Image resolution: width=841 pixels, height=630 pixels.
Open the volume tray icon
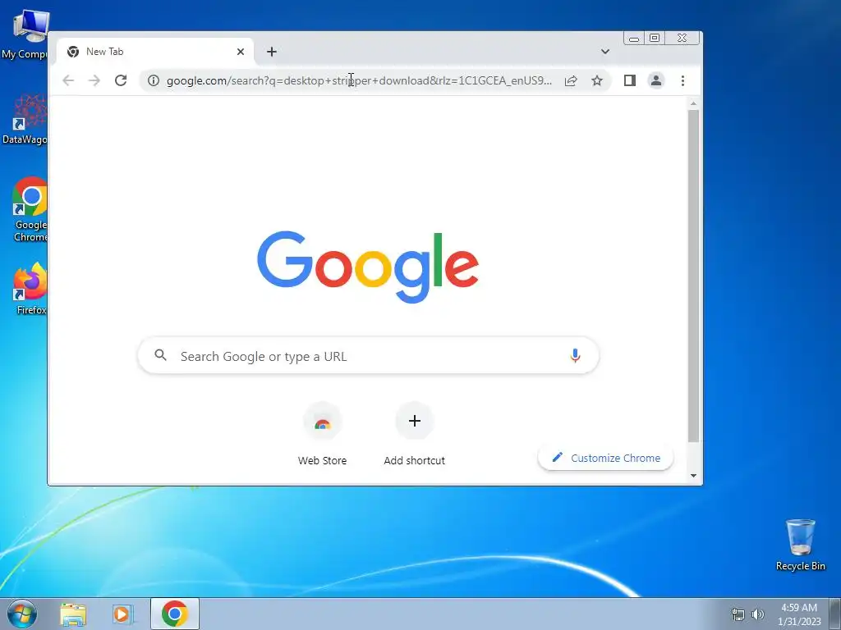pyautogui.click(x=757, y=614)
